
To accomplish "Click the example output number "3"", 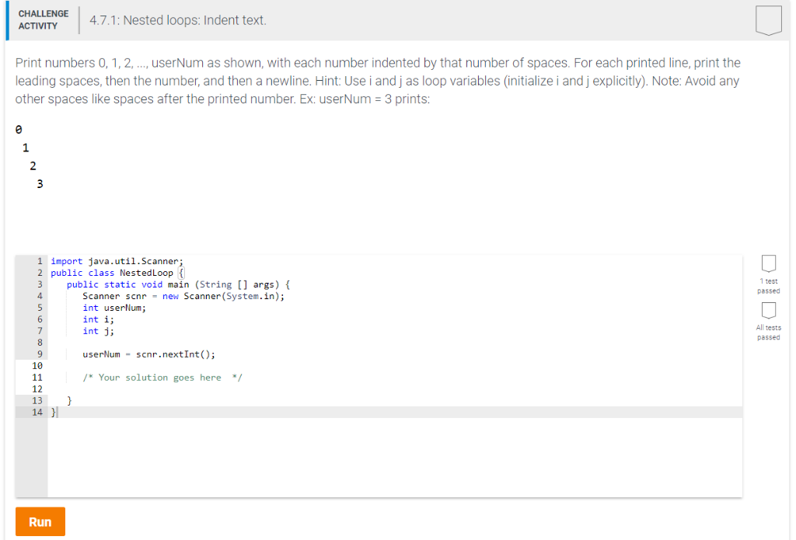I will point(39,184).
